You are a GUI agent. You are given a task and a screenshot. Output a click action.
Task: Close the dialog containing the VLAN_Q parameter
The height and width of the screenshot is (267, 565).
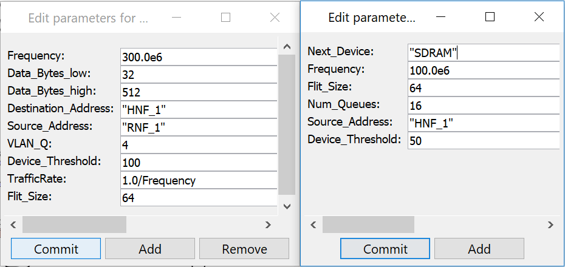click(x=275, y=18)
